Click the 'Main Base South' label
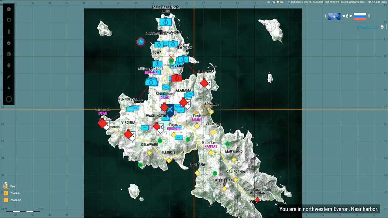 tap(258, 190)
